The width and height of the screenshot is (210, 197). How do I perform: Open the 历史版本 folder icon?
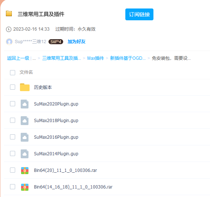click(25, 87)
